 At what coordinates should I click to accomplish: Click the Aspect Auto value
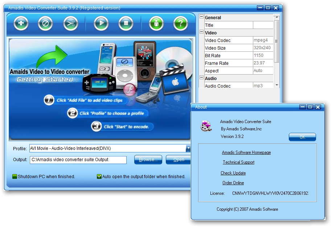click(x=263, y=71)
